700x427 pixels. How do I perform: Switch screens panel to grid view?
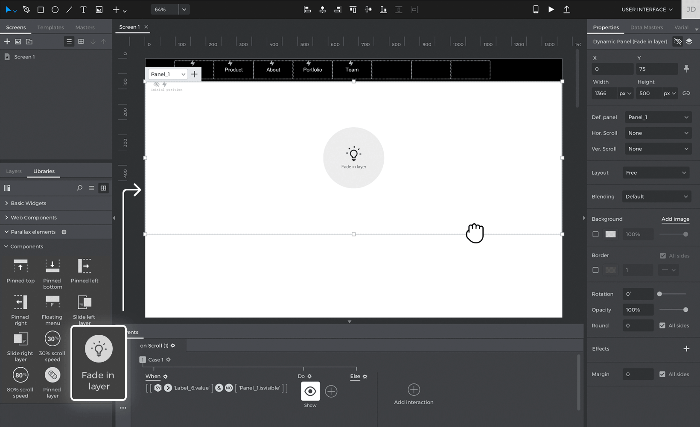81,41
